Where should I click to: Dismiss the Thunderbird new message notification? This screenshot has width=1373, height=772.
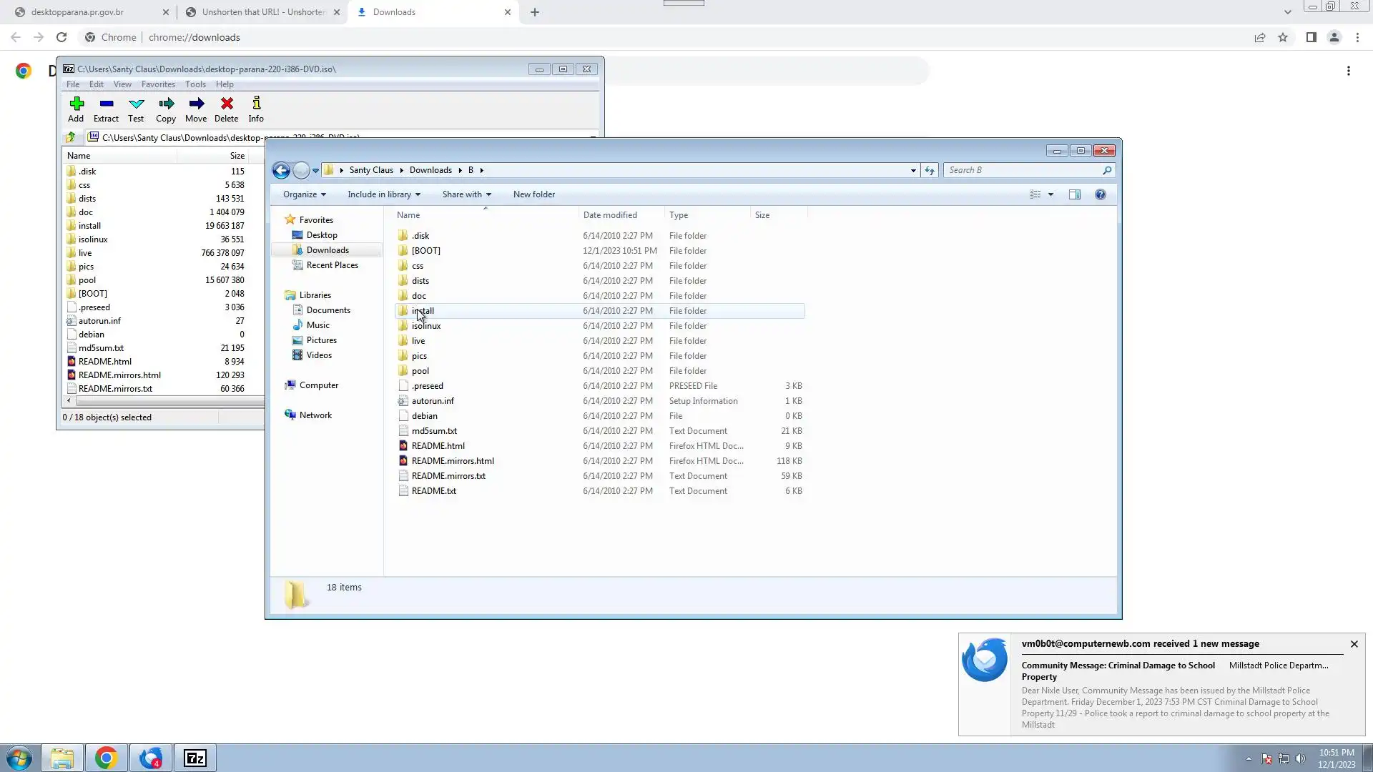point(1354,644)
